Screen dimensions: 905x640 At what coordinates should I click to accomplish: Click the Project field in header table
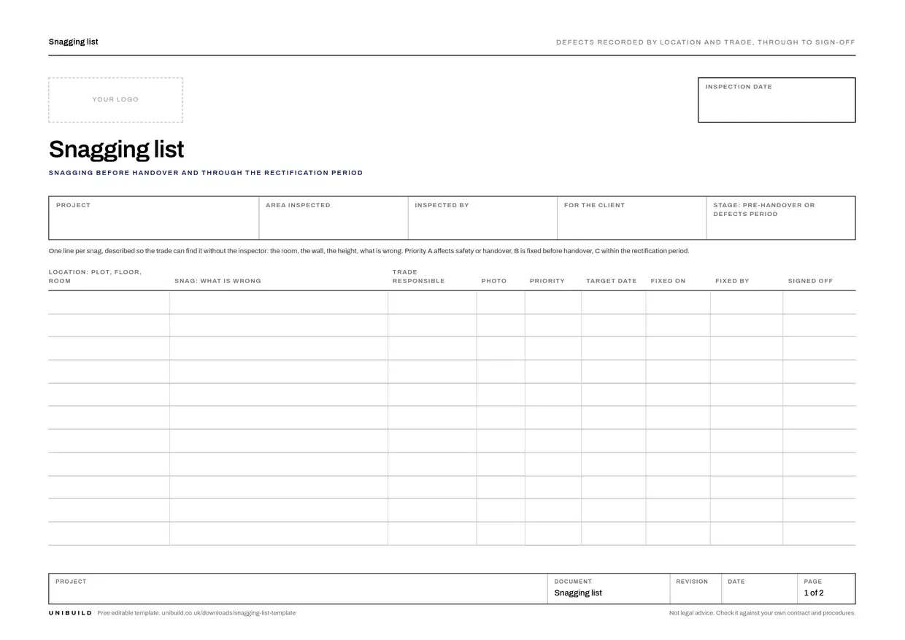tap(154, 218)
